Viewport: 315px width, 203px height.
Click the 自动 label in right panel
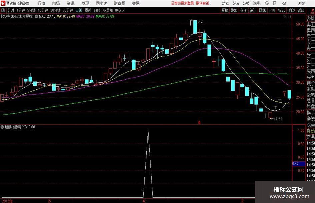[x=311, y=131]
